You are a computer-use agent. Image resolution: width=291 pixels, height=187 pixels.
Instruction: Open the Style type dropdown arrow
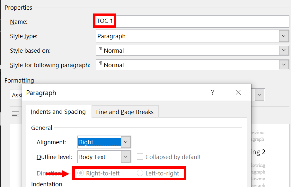click(x=284, y=36)
